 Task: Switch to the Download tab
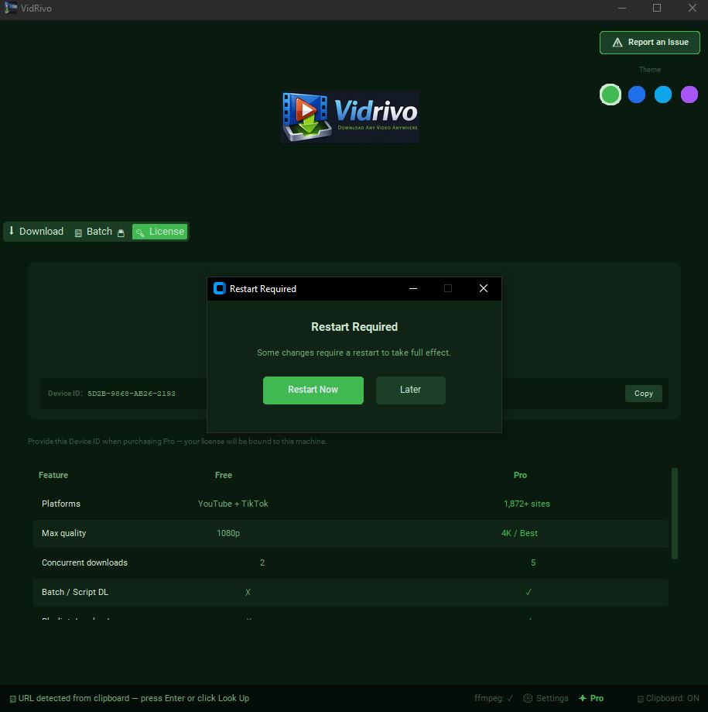(x=36, y=231)
